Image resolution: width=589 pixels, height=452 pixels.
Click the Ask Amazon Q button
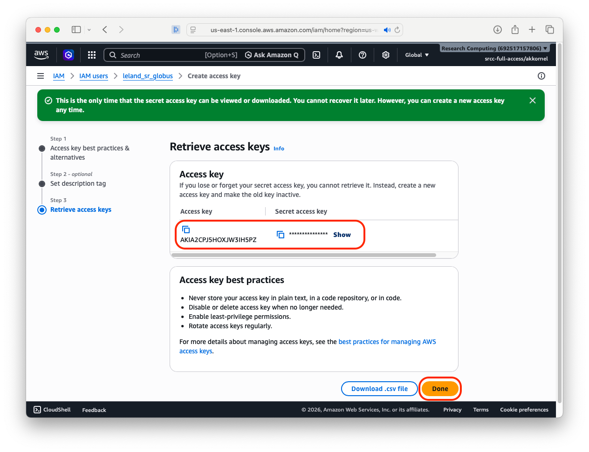coord(272,55)
